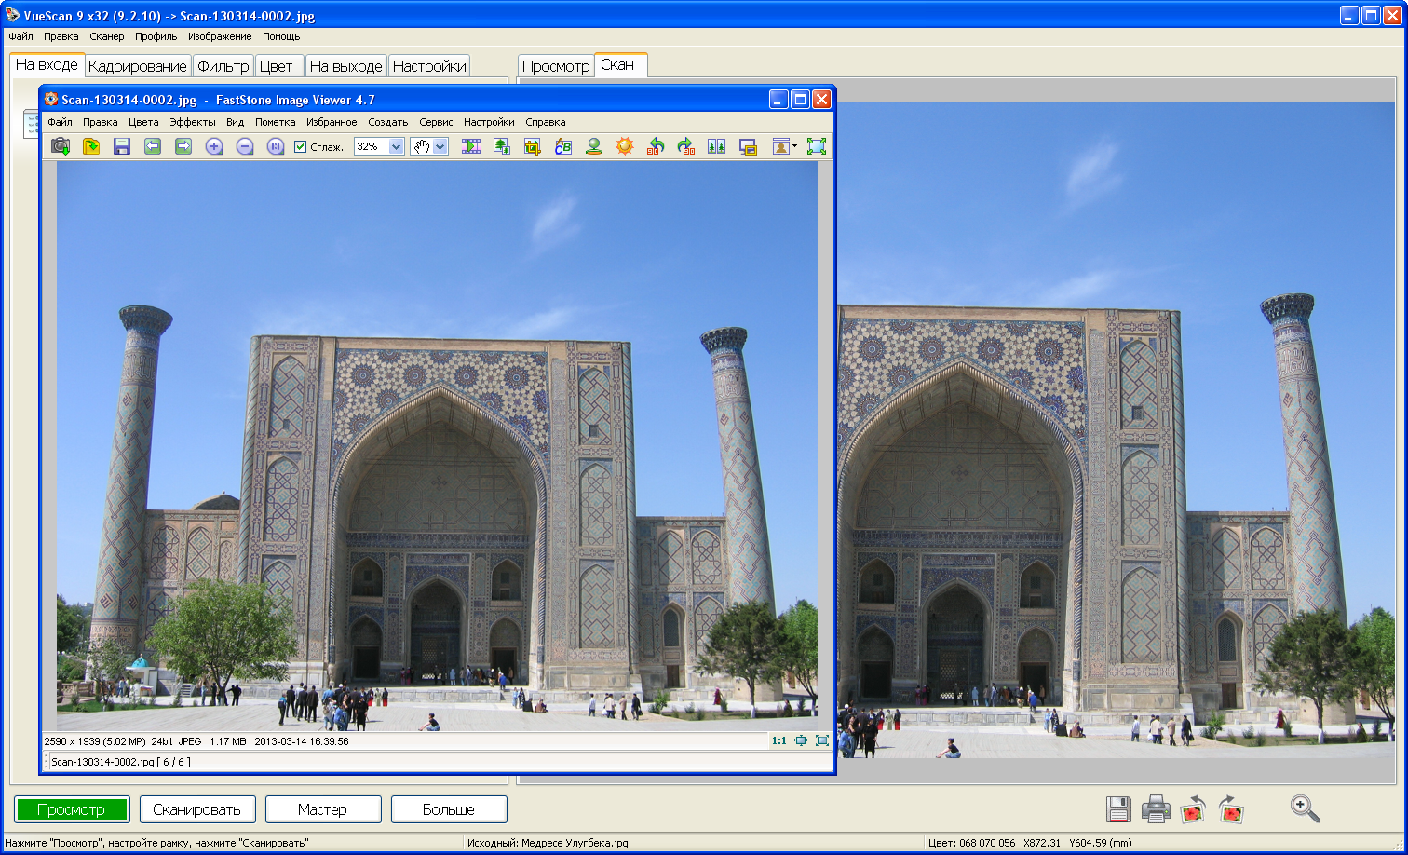Open the crop board tool
1408x855 pixels.
[x=533, y=146]
